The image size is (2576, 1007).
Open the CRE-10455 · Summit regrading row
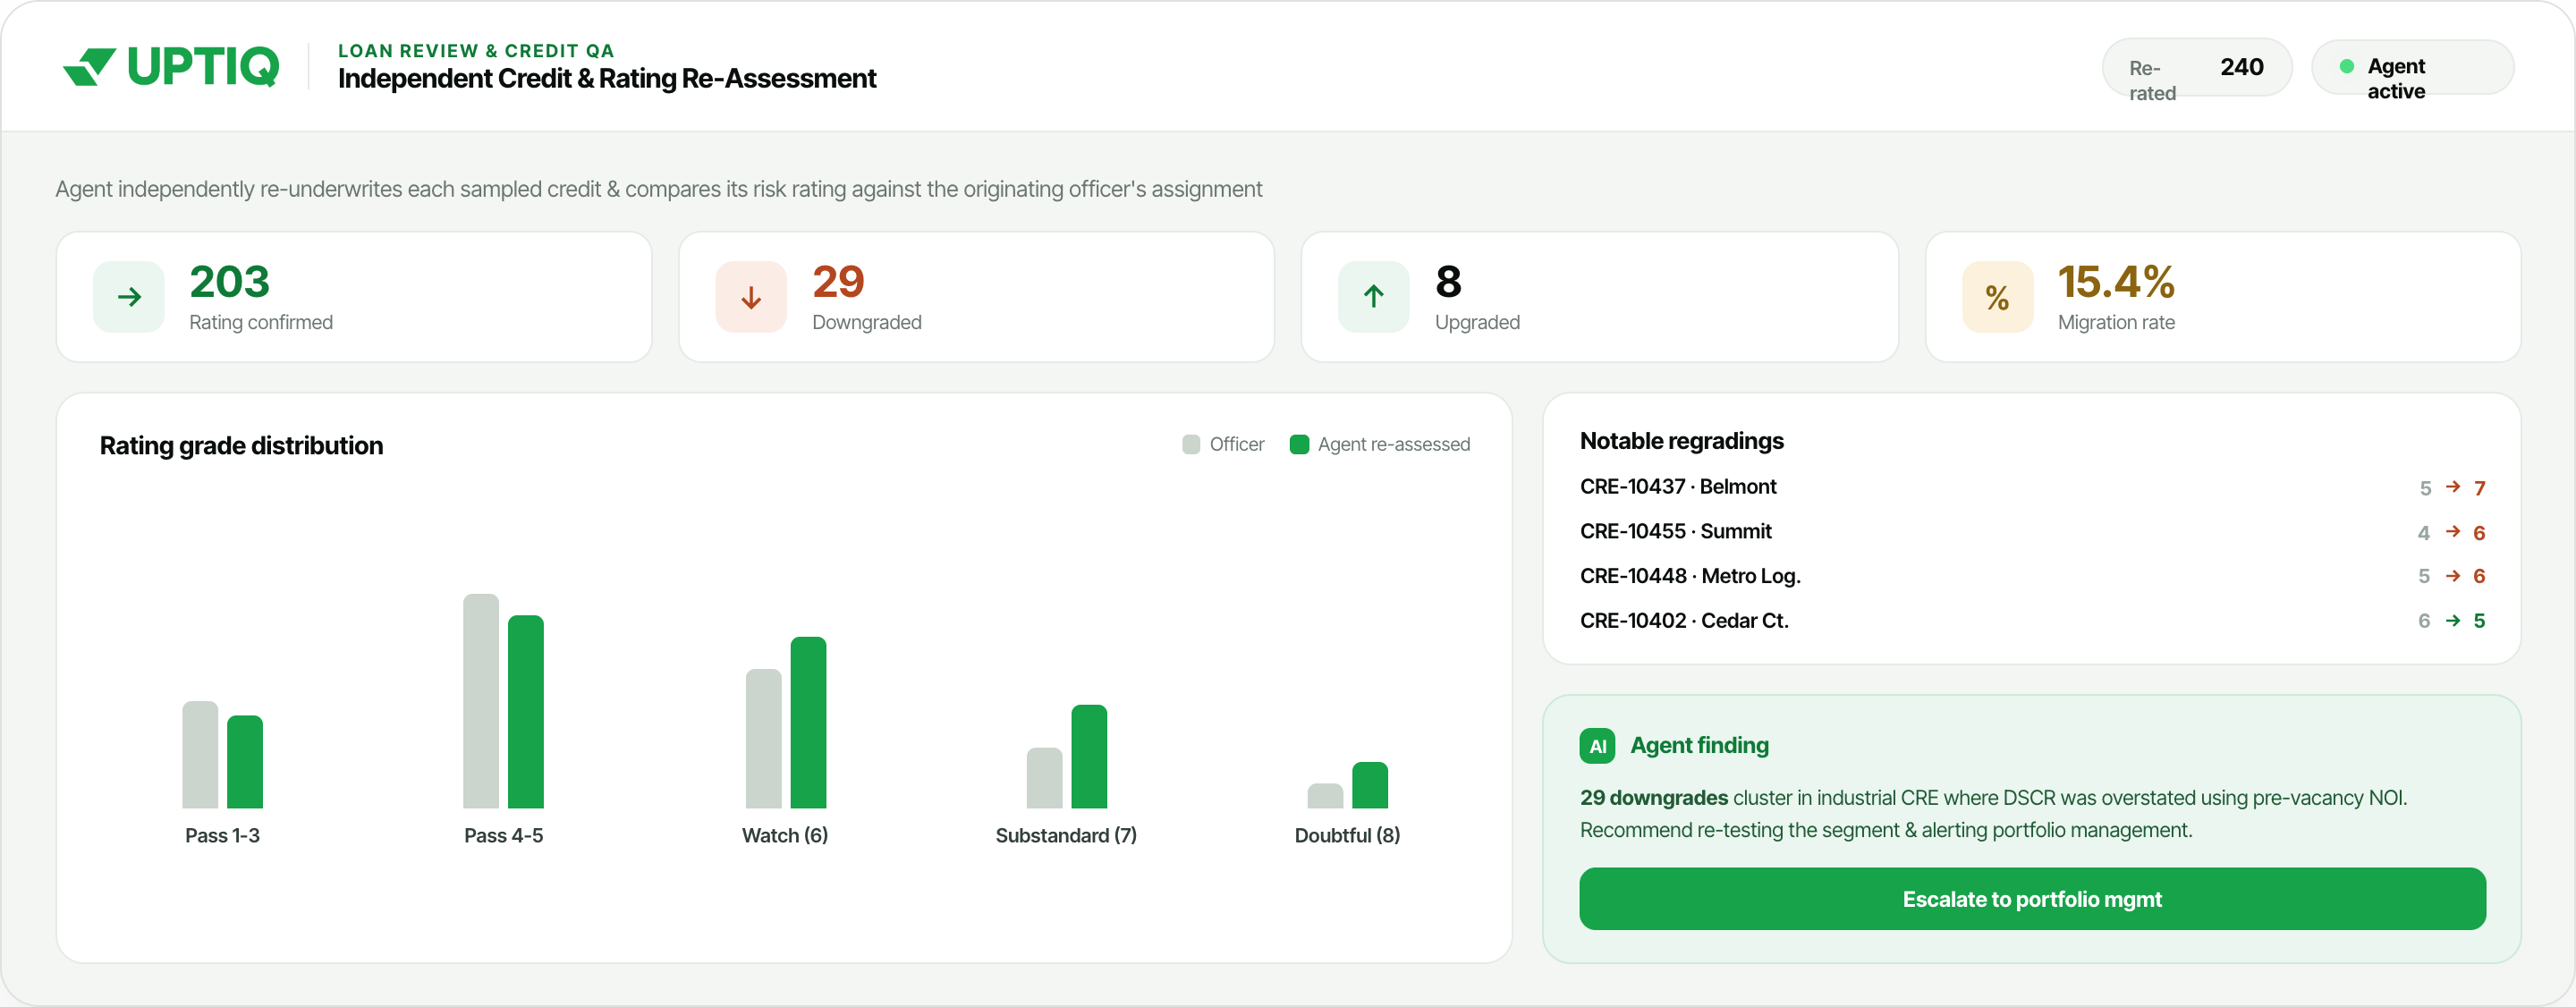pos(2032,532)
